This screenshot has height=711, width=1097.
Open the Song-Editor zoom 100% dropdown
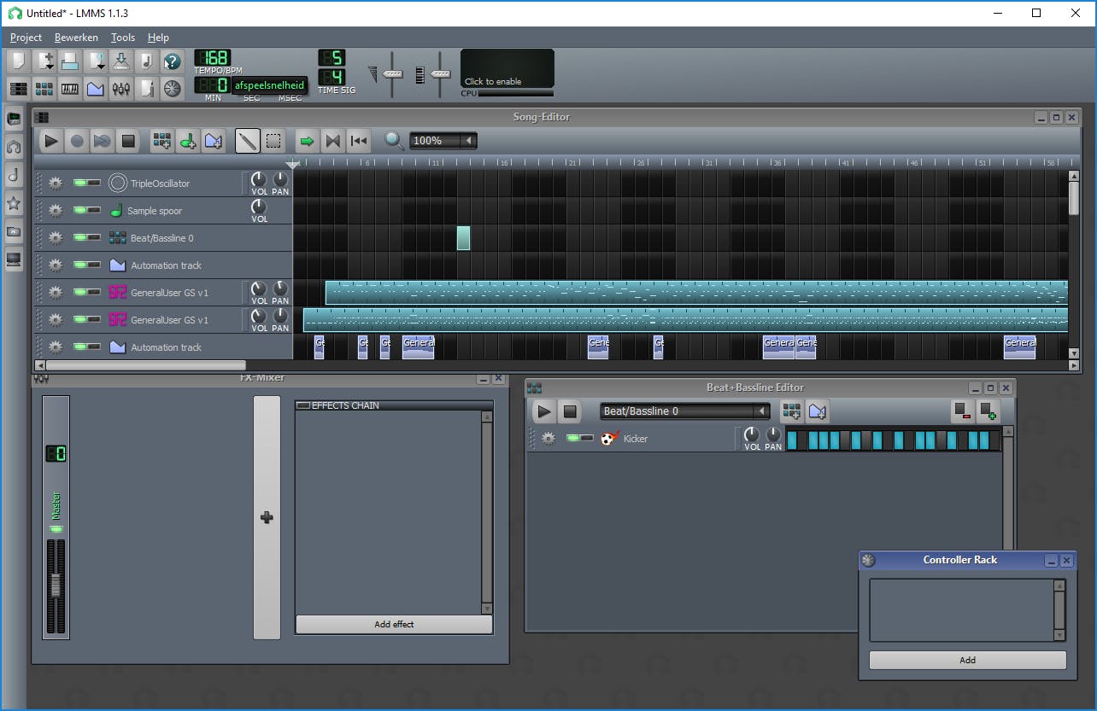(x=443, y=141)
